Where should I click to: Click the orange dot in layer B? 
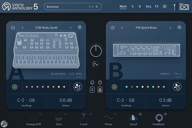pyautogui.click(x=159, y=87)
